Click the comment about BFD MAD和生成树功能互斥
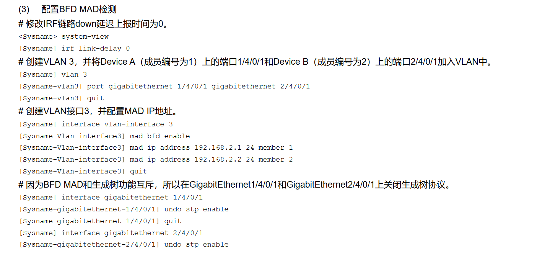Viewport: 537px width, 255px height. tap(234, 185)
